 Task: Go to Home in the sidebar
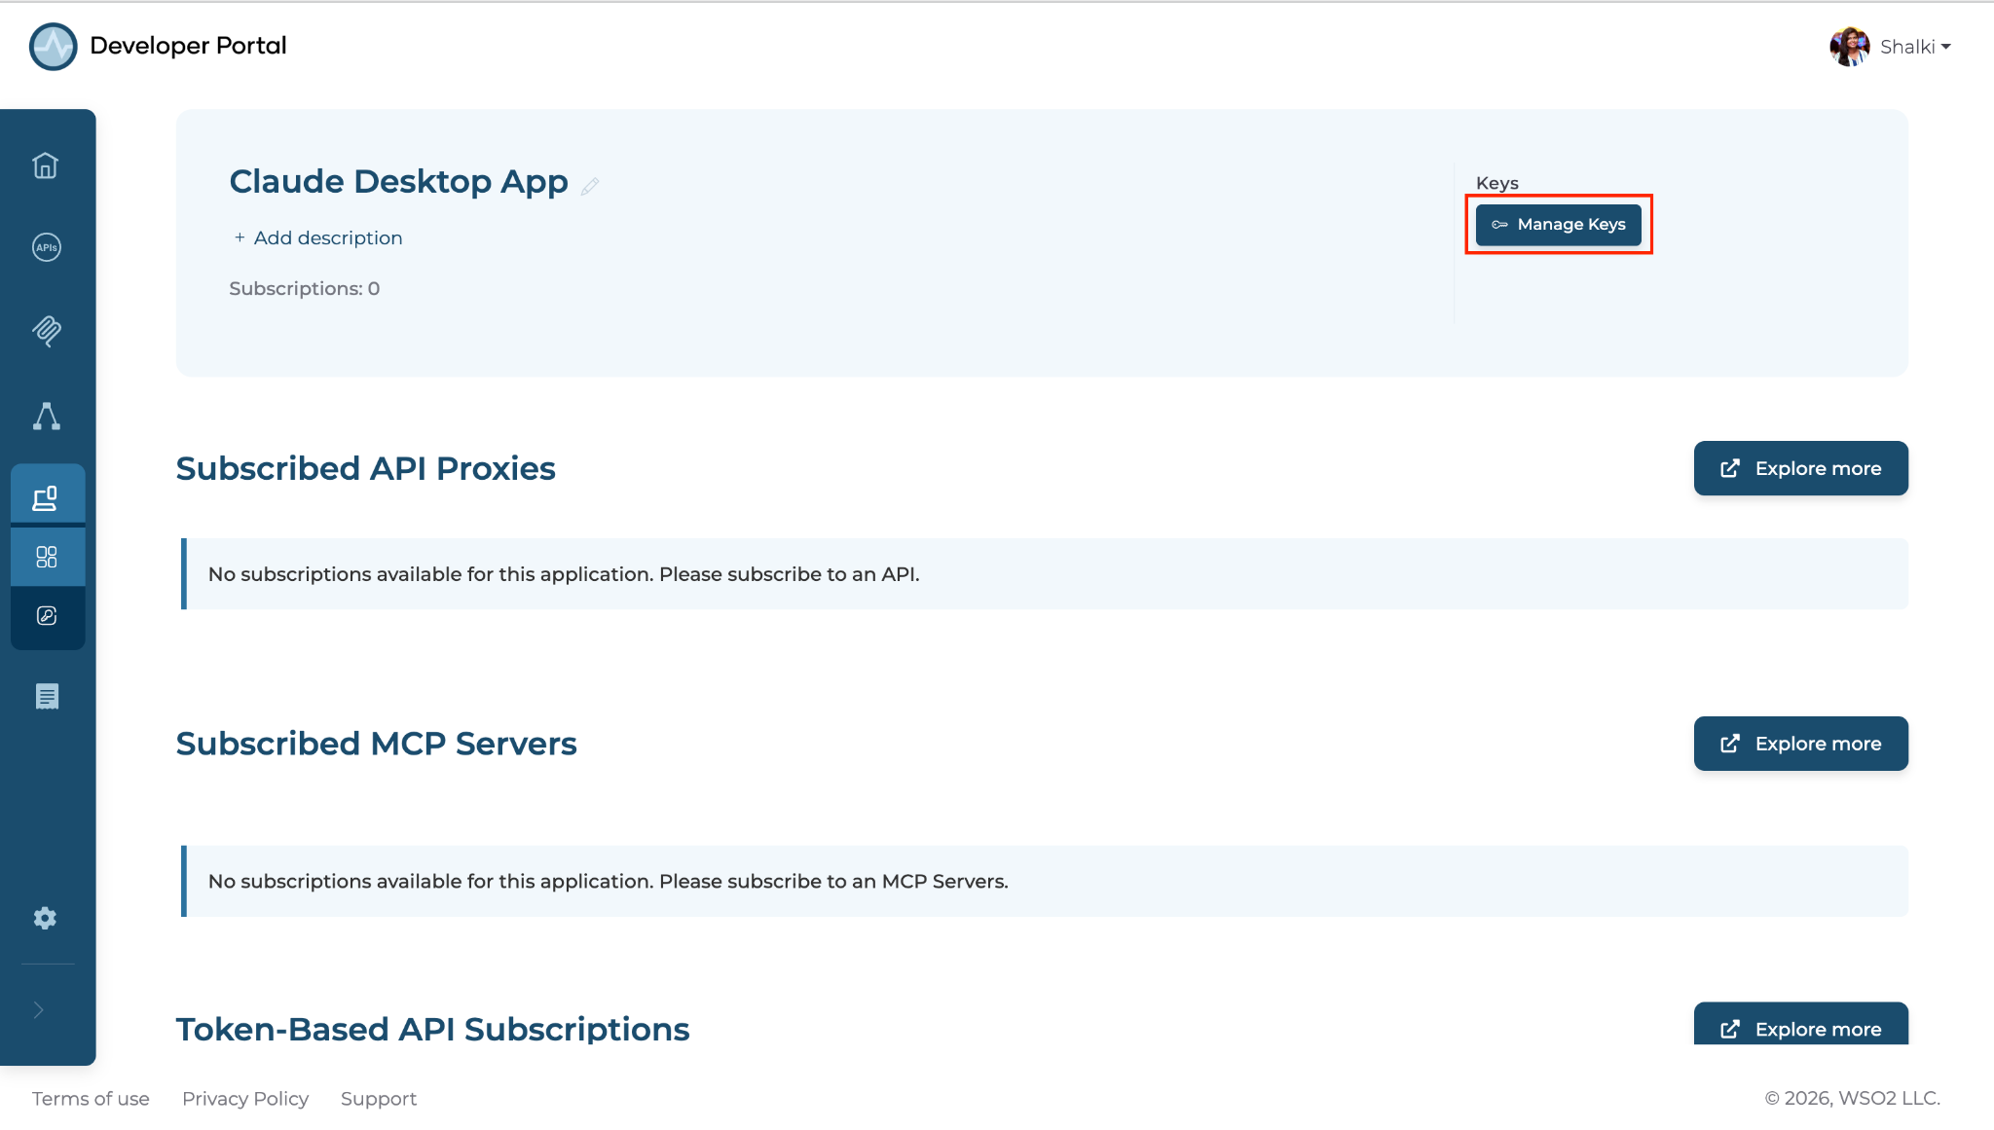click(46, 165)
